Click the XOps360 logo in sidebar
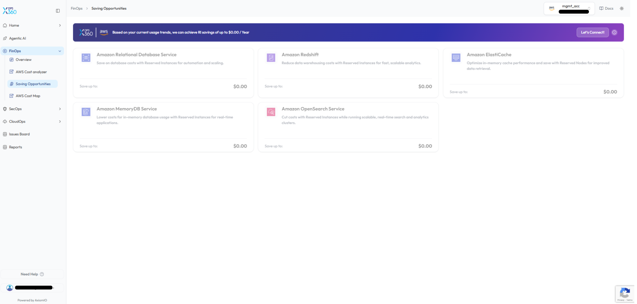637x304 pixels. pos(10,11)
